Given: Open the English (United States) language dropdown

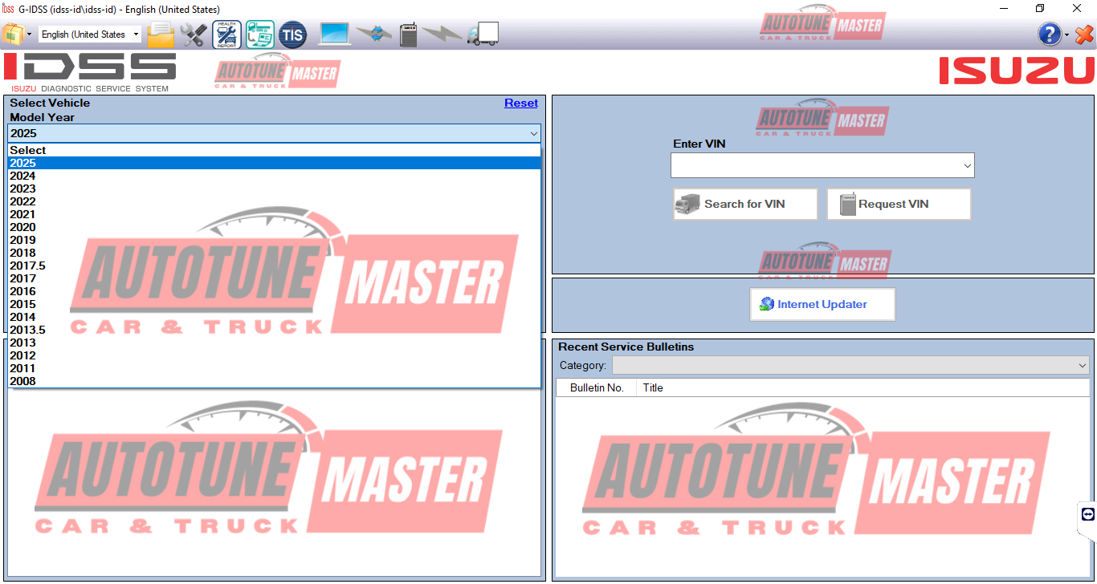Looking at the screenshot, I should tap(90, 34).
